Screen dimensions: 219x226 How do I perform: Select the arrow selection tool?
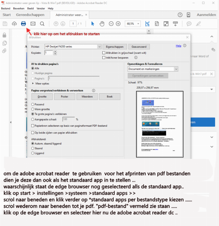pyautogui.click(x=93, y=24)
